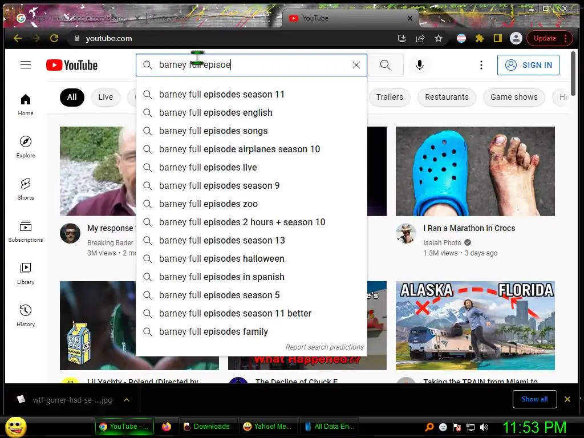
Task: Open Shorts in the sidebar
Action: point(25,189)
